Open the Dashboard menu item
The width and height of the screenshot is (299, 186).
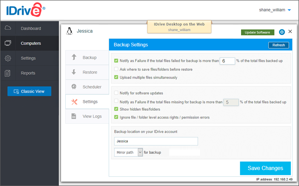pos(29,28)
